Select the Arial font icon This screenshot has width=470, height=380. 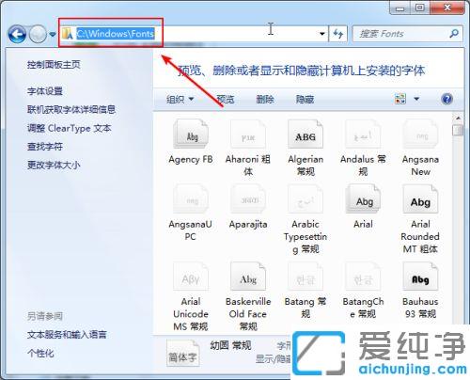363,199
